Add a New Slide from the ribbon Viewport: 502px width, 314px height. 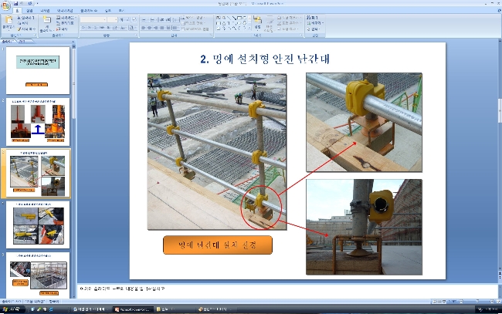(47, 22)
